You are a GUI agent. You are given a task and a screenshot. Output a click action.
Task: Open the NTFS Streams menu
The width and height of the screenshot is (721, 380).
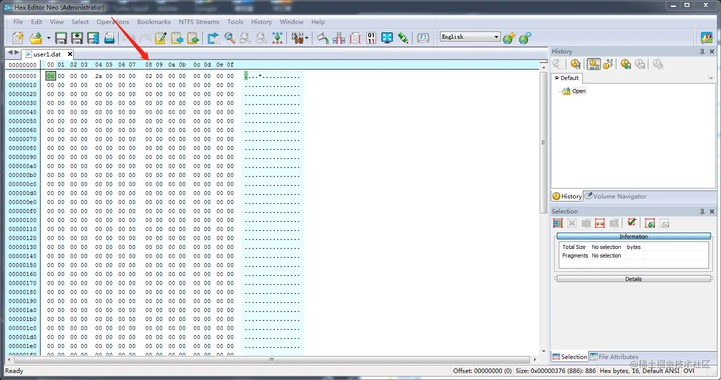tap(199, 22)
